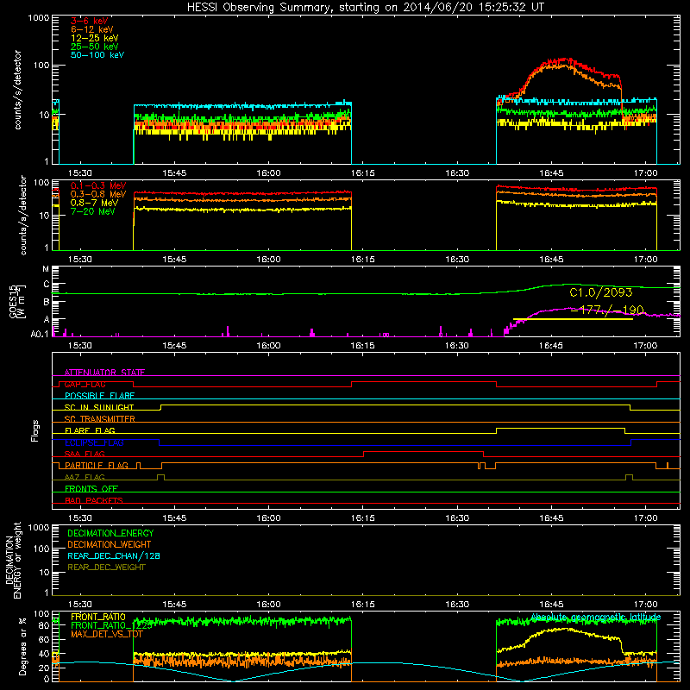Select the BAD_PACKETS flag label
Screen dimensions: 690x690
tap(94, 500)
